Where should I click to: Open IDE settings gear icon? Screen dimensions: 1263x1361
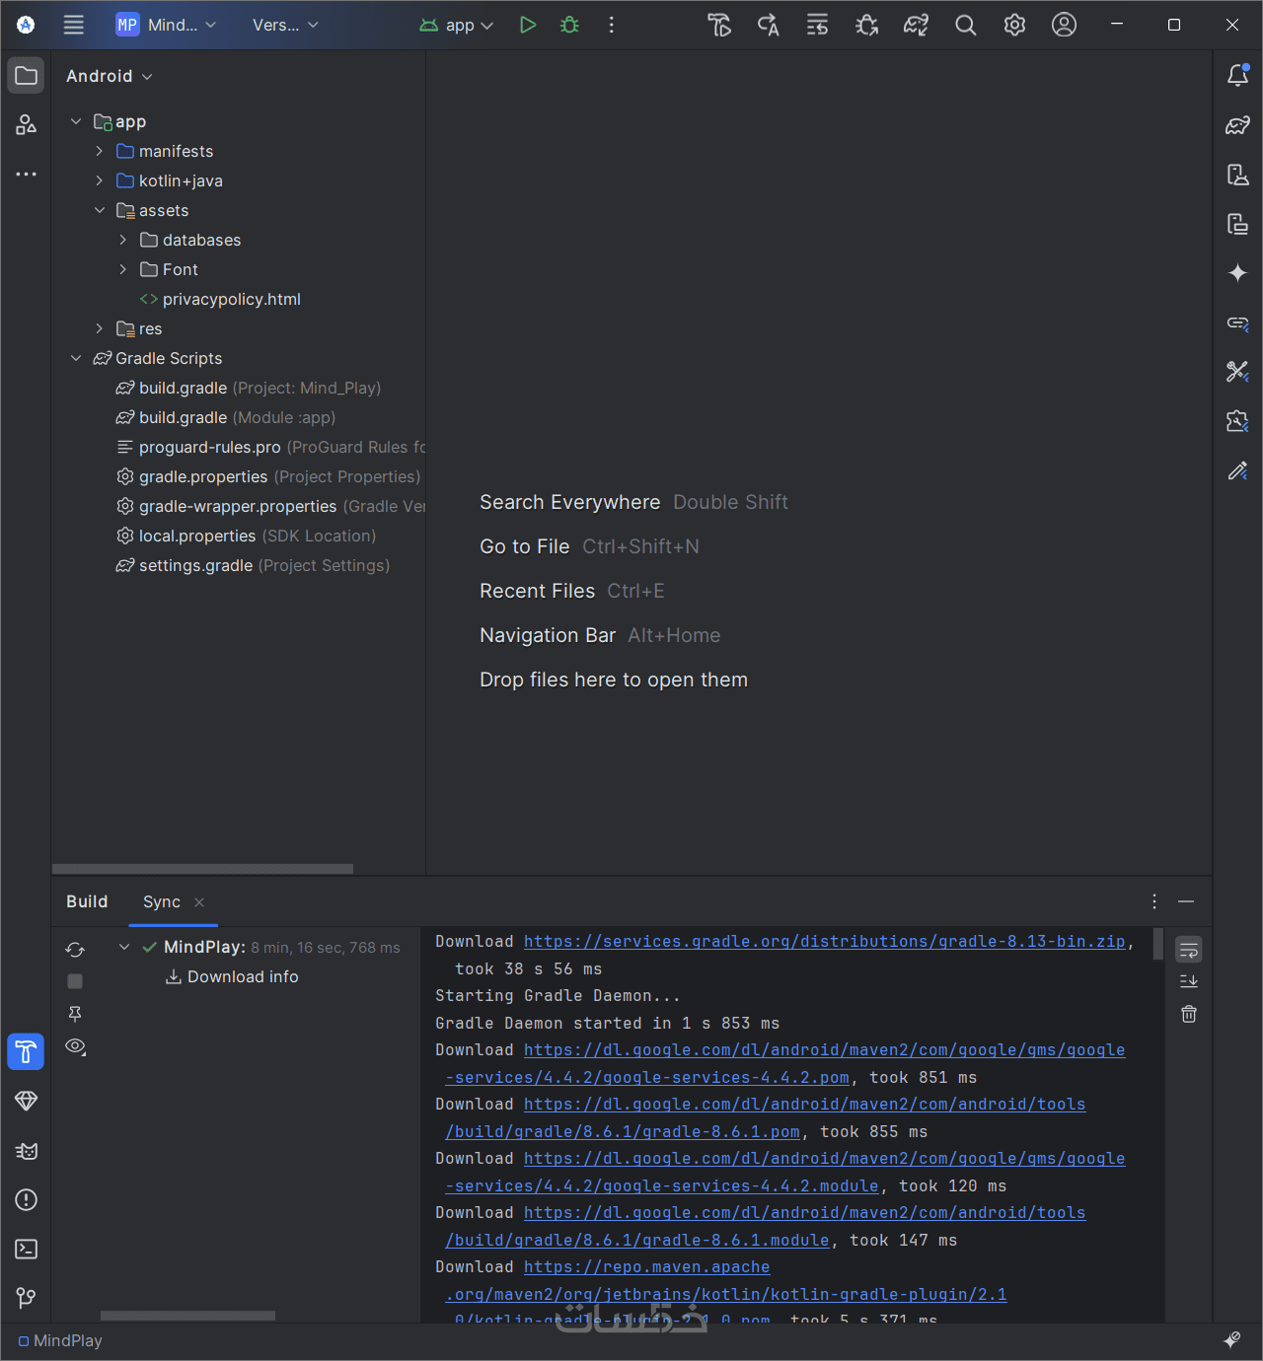tap(1014, 25)
